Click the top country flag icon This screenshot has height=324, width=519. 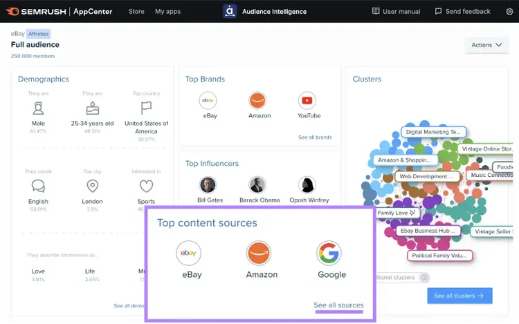click(146, 108)
